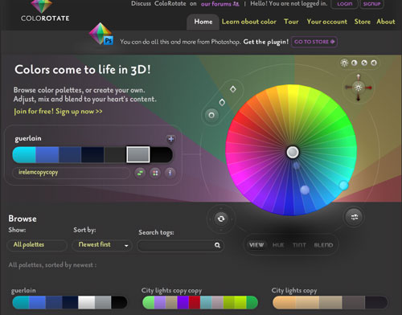This screenshot has height=315, width=402.
Task: Click the circle marker left of the wheel
Action: [x=211, y=115]
